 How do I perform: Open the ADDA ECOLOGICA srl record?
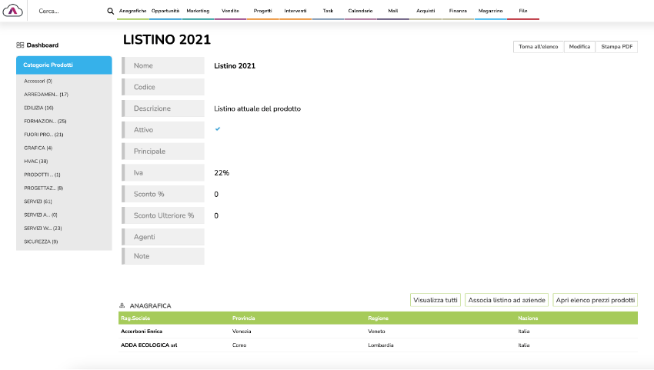tap(149, 345)
